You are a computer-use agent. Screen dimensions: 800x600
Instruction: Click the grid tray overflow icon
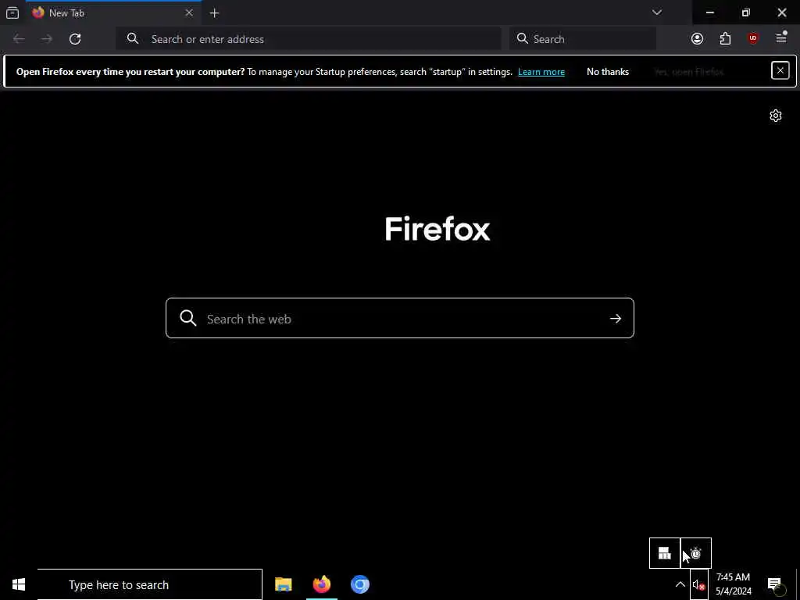coord(664,553)
